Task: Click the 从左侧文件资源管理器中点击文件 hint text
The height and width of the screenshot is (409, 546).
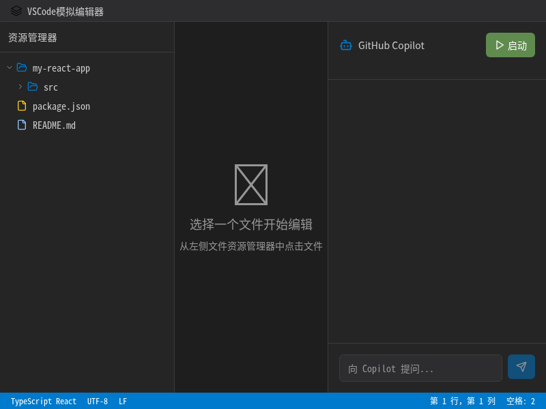Action: click(251, 246)
